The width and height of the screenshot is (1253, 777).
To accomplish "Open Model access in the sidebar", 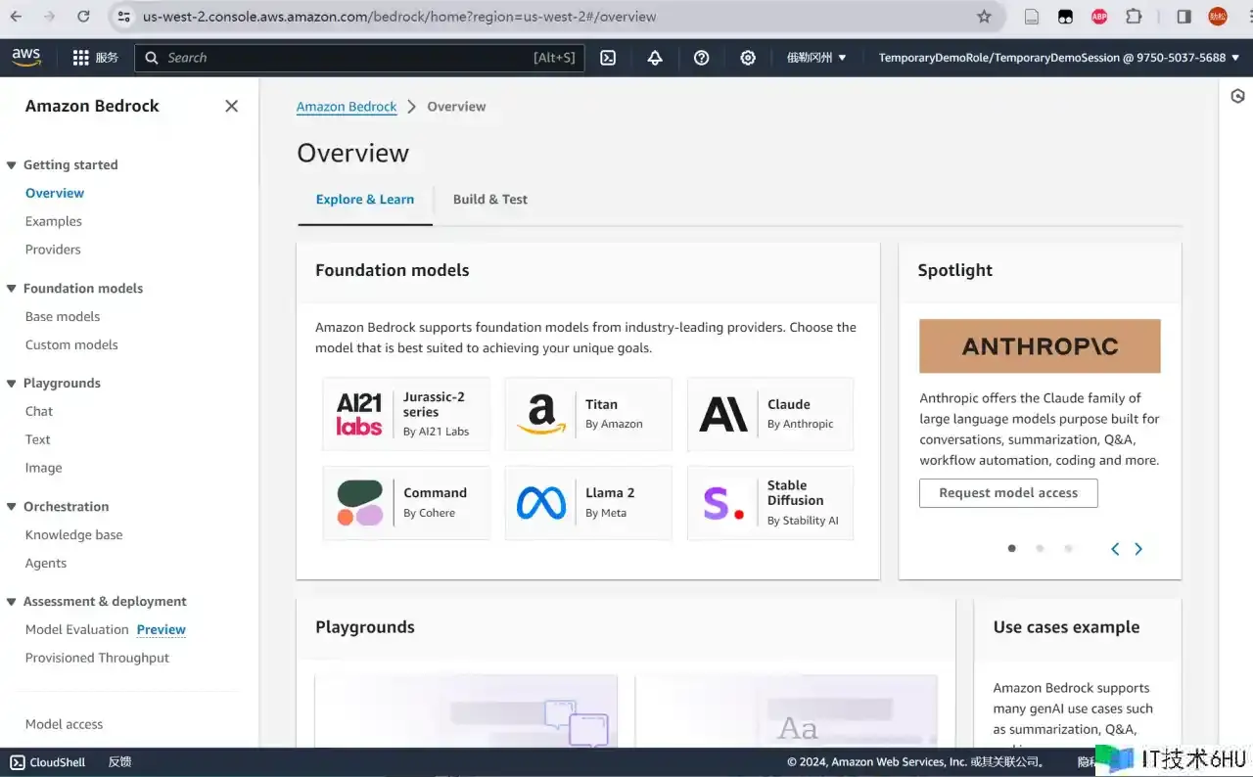I will click(65, 725).
